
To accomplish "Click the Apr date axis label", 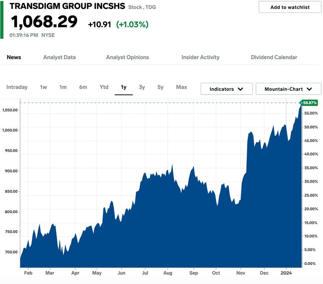I will click(x=75, y=273).
